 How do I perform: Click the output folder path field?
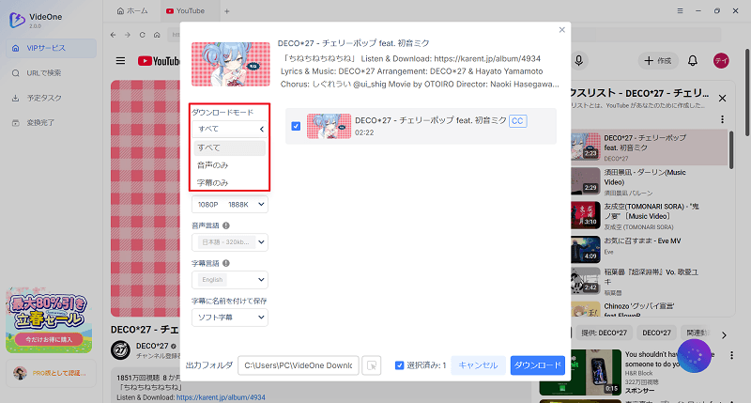[298, 365]
